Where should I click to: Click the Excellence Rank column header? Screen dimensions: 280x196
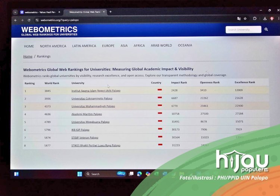245,82
